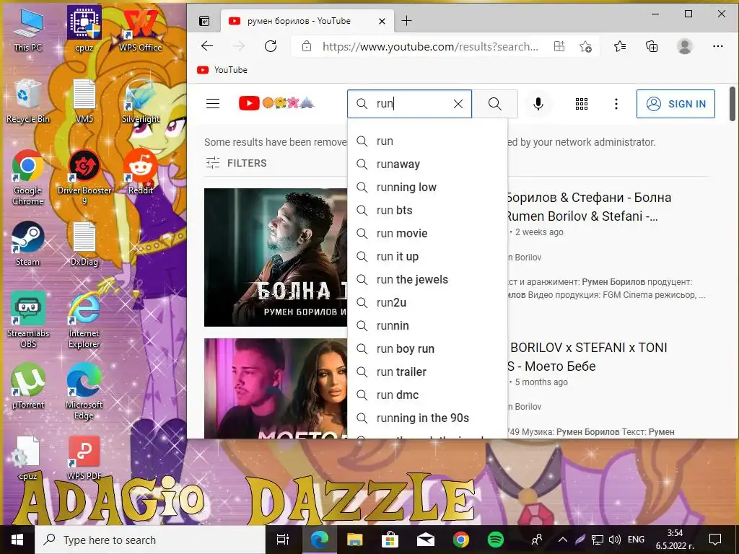The image size is (739, 554).
Task: Open DxDiag text file icon
Action: [84, 244]
